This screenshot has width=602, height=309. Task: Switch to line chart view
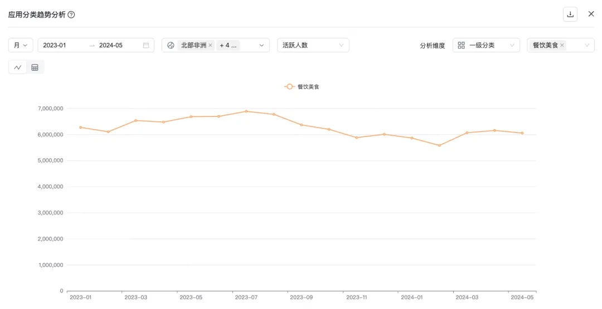tap(18, 67)
